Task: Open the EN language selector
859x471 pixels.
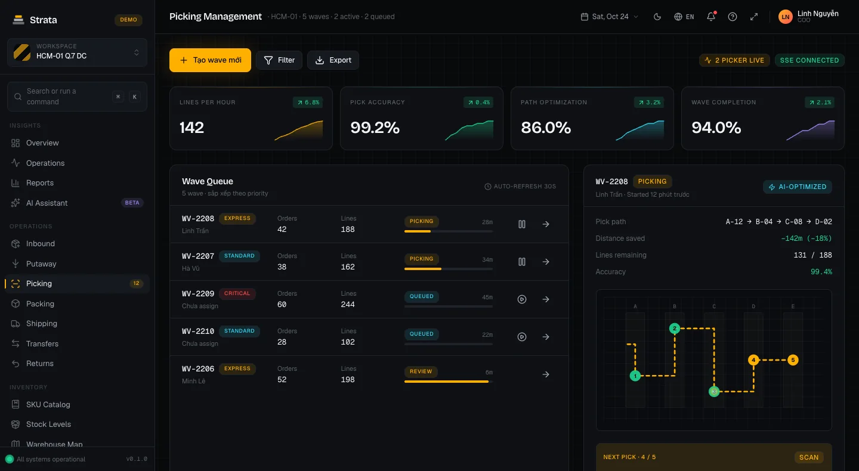Action: [684, 17]
